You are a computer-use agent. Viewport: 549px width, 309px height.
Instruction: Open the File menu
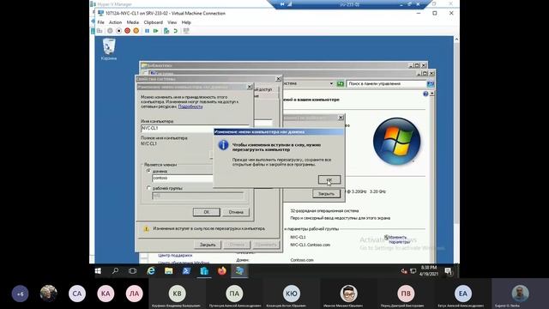[101, 22]
